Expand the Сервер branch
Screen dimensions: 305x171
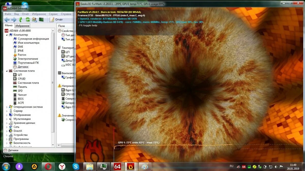(x=7, y=111)
